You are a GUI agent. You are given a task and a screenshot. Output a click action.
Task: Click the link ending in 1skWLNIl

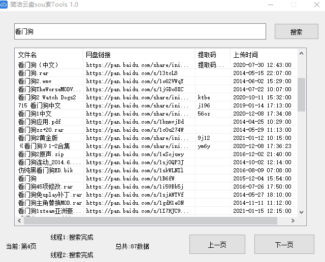pos(135,170)
